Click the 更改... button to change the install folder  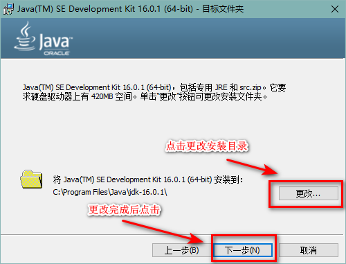(309, 193)
